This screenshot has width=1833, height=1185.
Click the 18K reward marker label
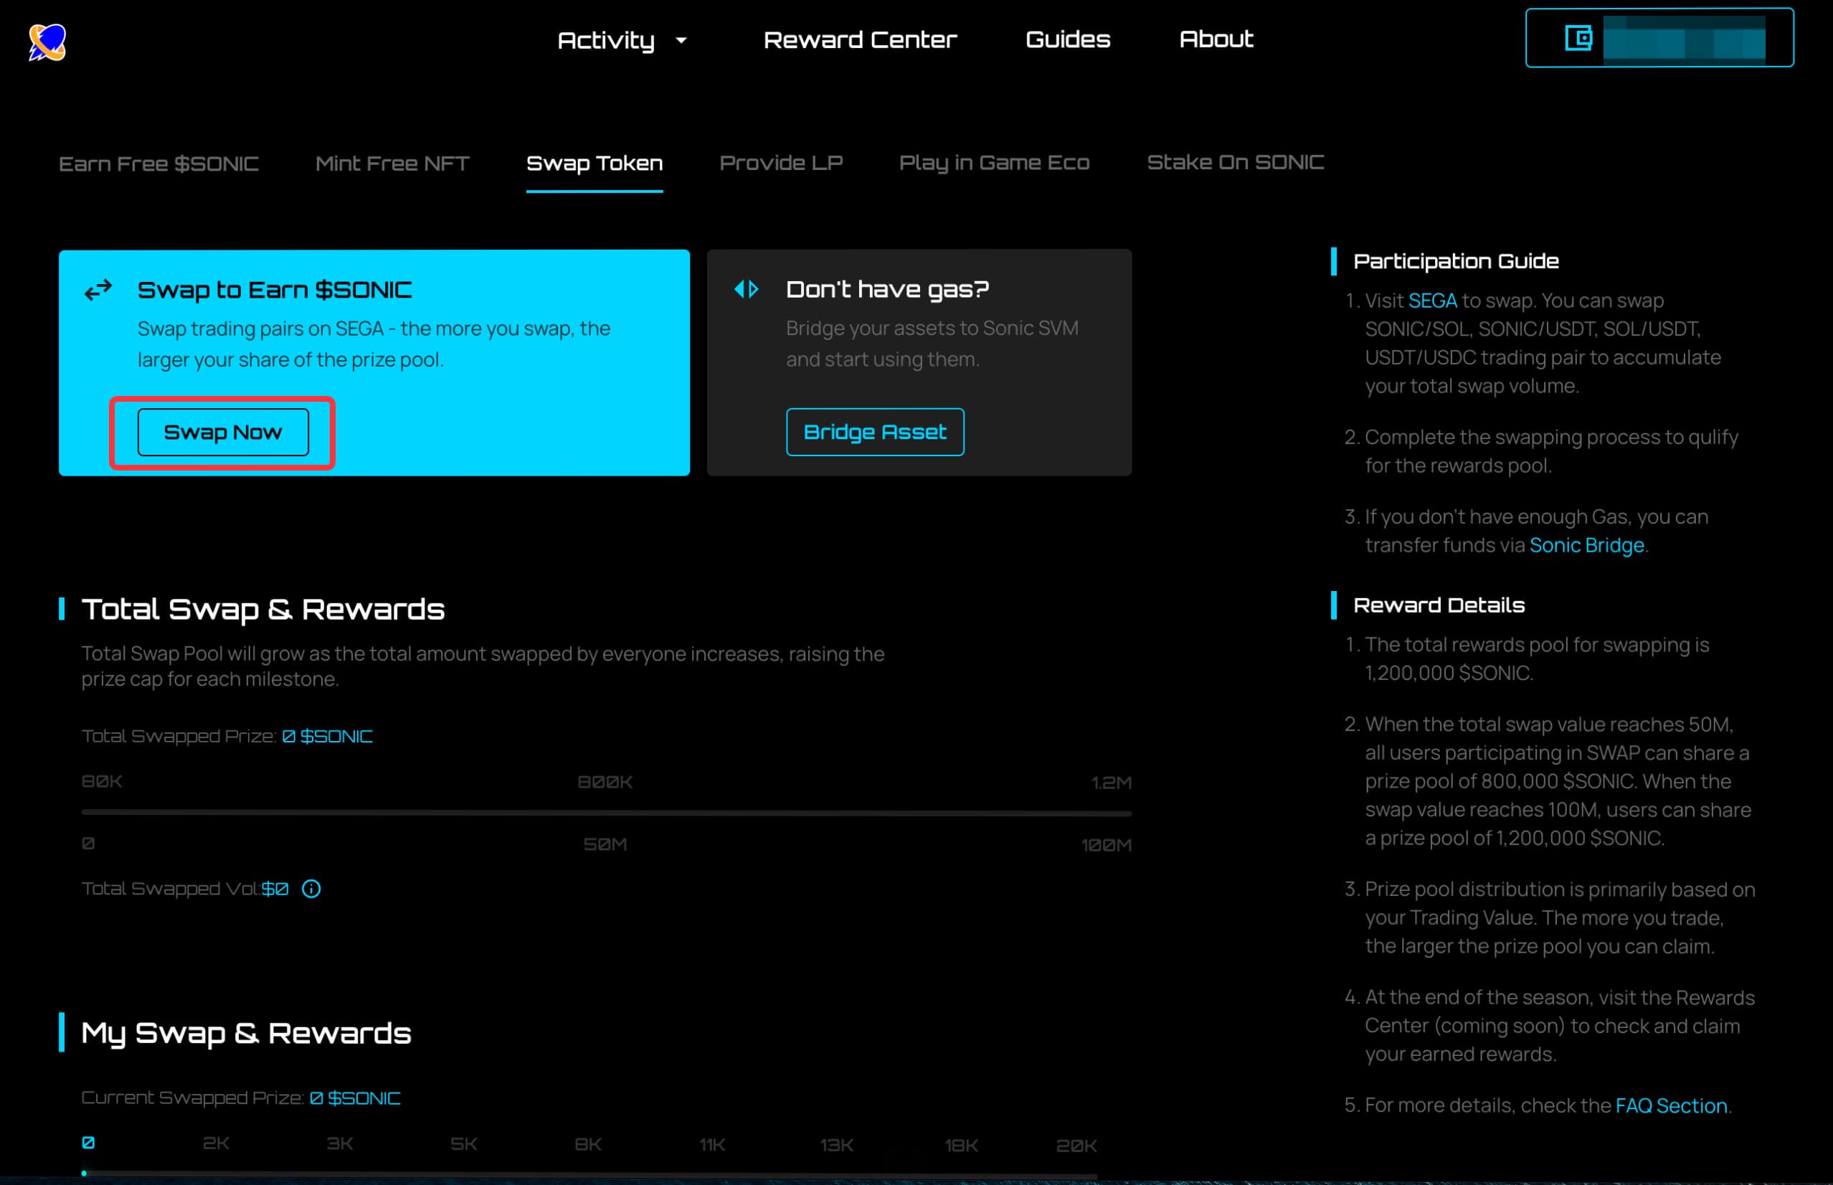(x=962, y=1146)
